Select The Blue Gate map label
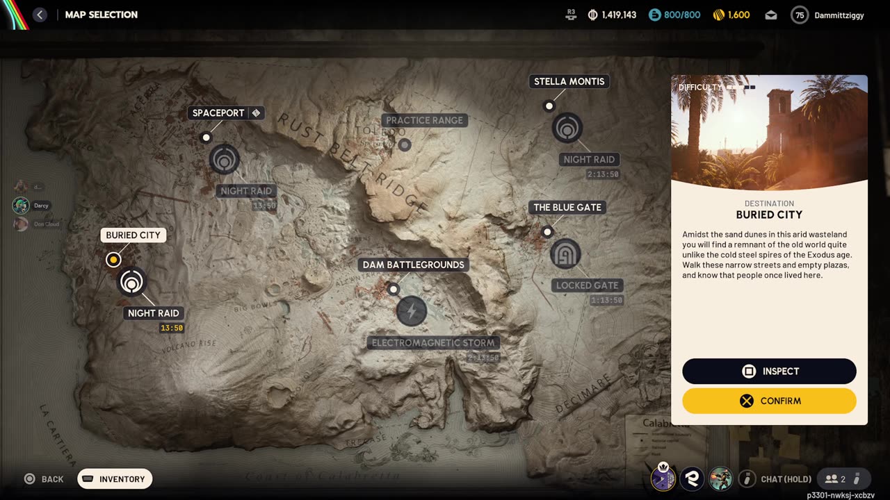 click(567, 207)
